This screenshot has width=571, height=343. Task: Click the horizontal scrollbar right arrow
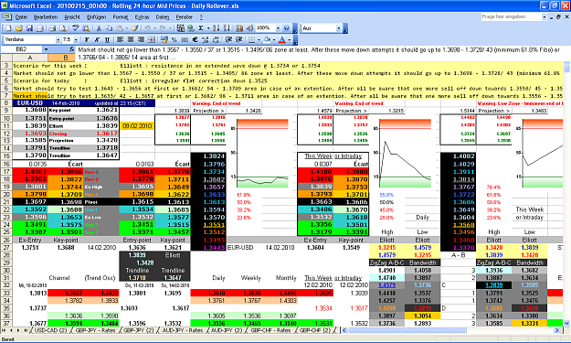click(x=556, y=330)
